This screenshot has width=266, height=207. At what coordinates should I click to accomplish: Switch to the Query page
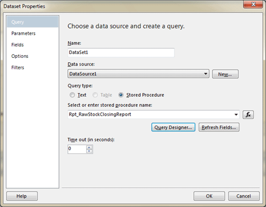33,22
